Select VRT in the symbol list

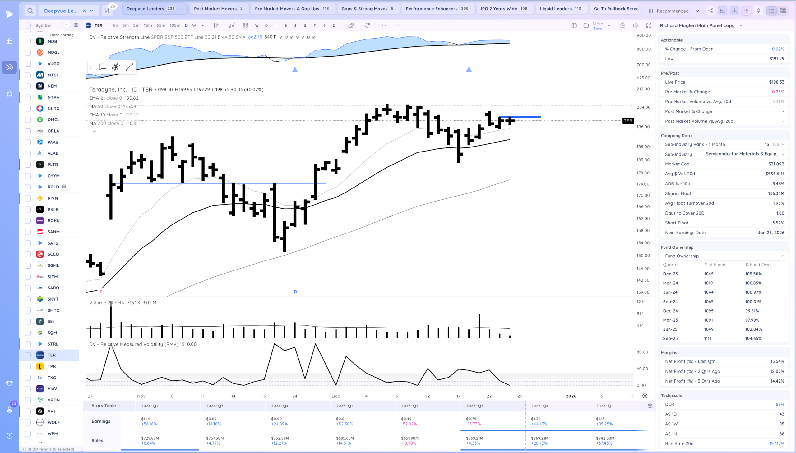tap(52, 411)
